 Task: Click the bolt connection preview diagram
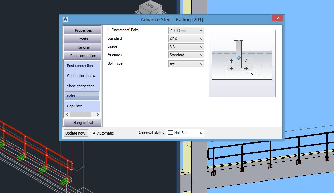click(242, 64)
